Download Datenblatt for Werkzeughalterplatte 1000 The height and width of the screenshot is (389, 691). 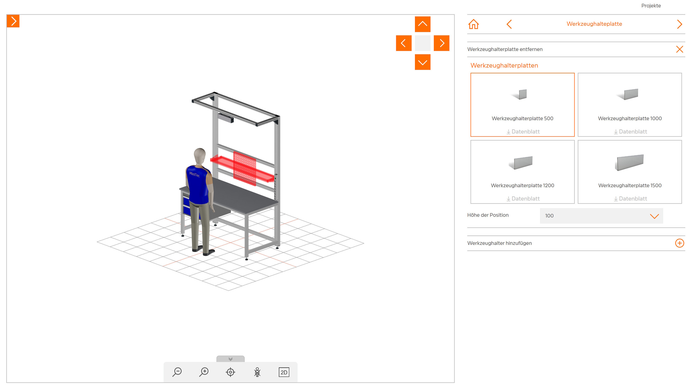click(x=630, y=132)
